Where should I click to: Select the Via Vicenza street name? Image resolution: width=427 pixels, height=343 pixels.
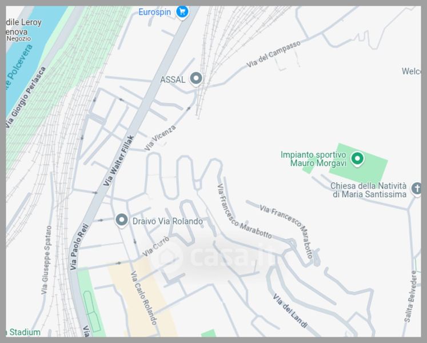tap(160, 138)
